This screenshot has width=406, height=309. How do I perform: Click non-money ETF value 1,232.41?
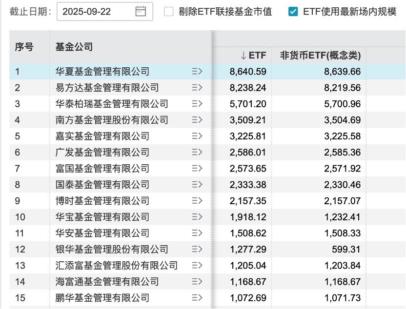(343, 217)
